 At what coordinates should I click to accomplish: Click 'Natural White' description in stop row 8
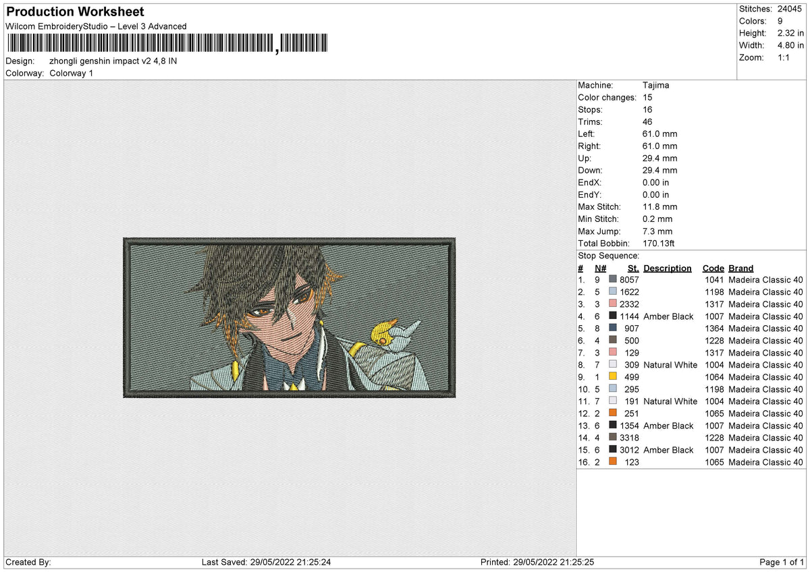[x=670, y=365]
